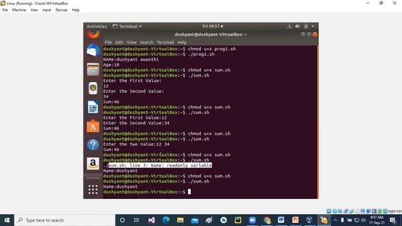Open VirtualBox Help menu
Image resolution: width=402 pixels, height=226 pixels.
(x=75, y=10)
